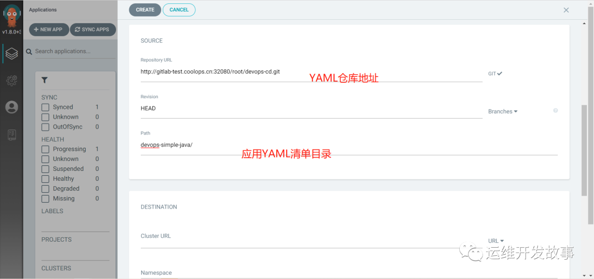Click the v1.8.0 version label
Viewport: 594px width, 279px height.
click(x=12, y=32)
